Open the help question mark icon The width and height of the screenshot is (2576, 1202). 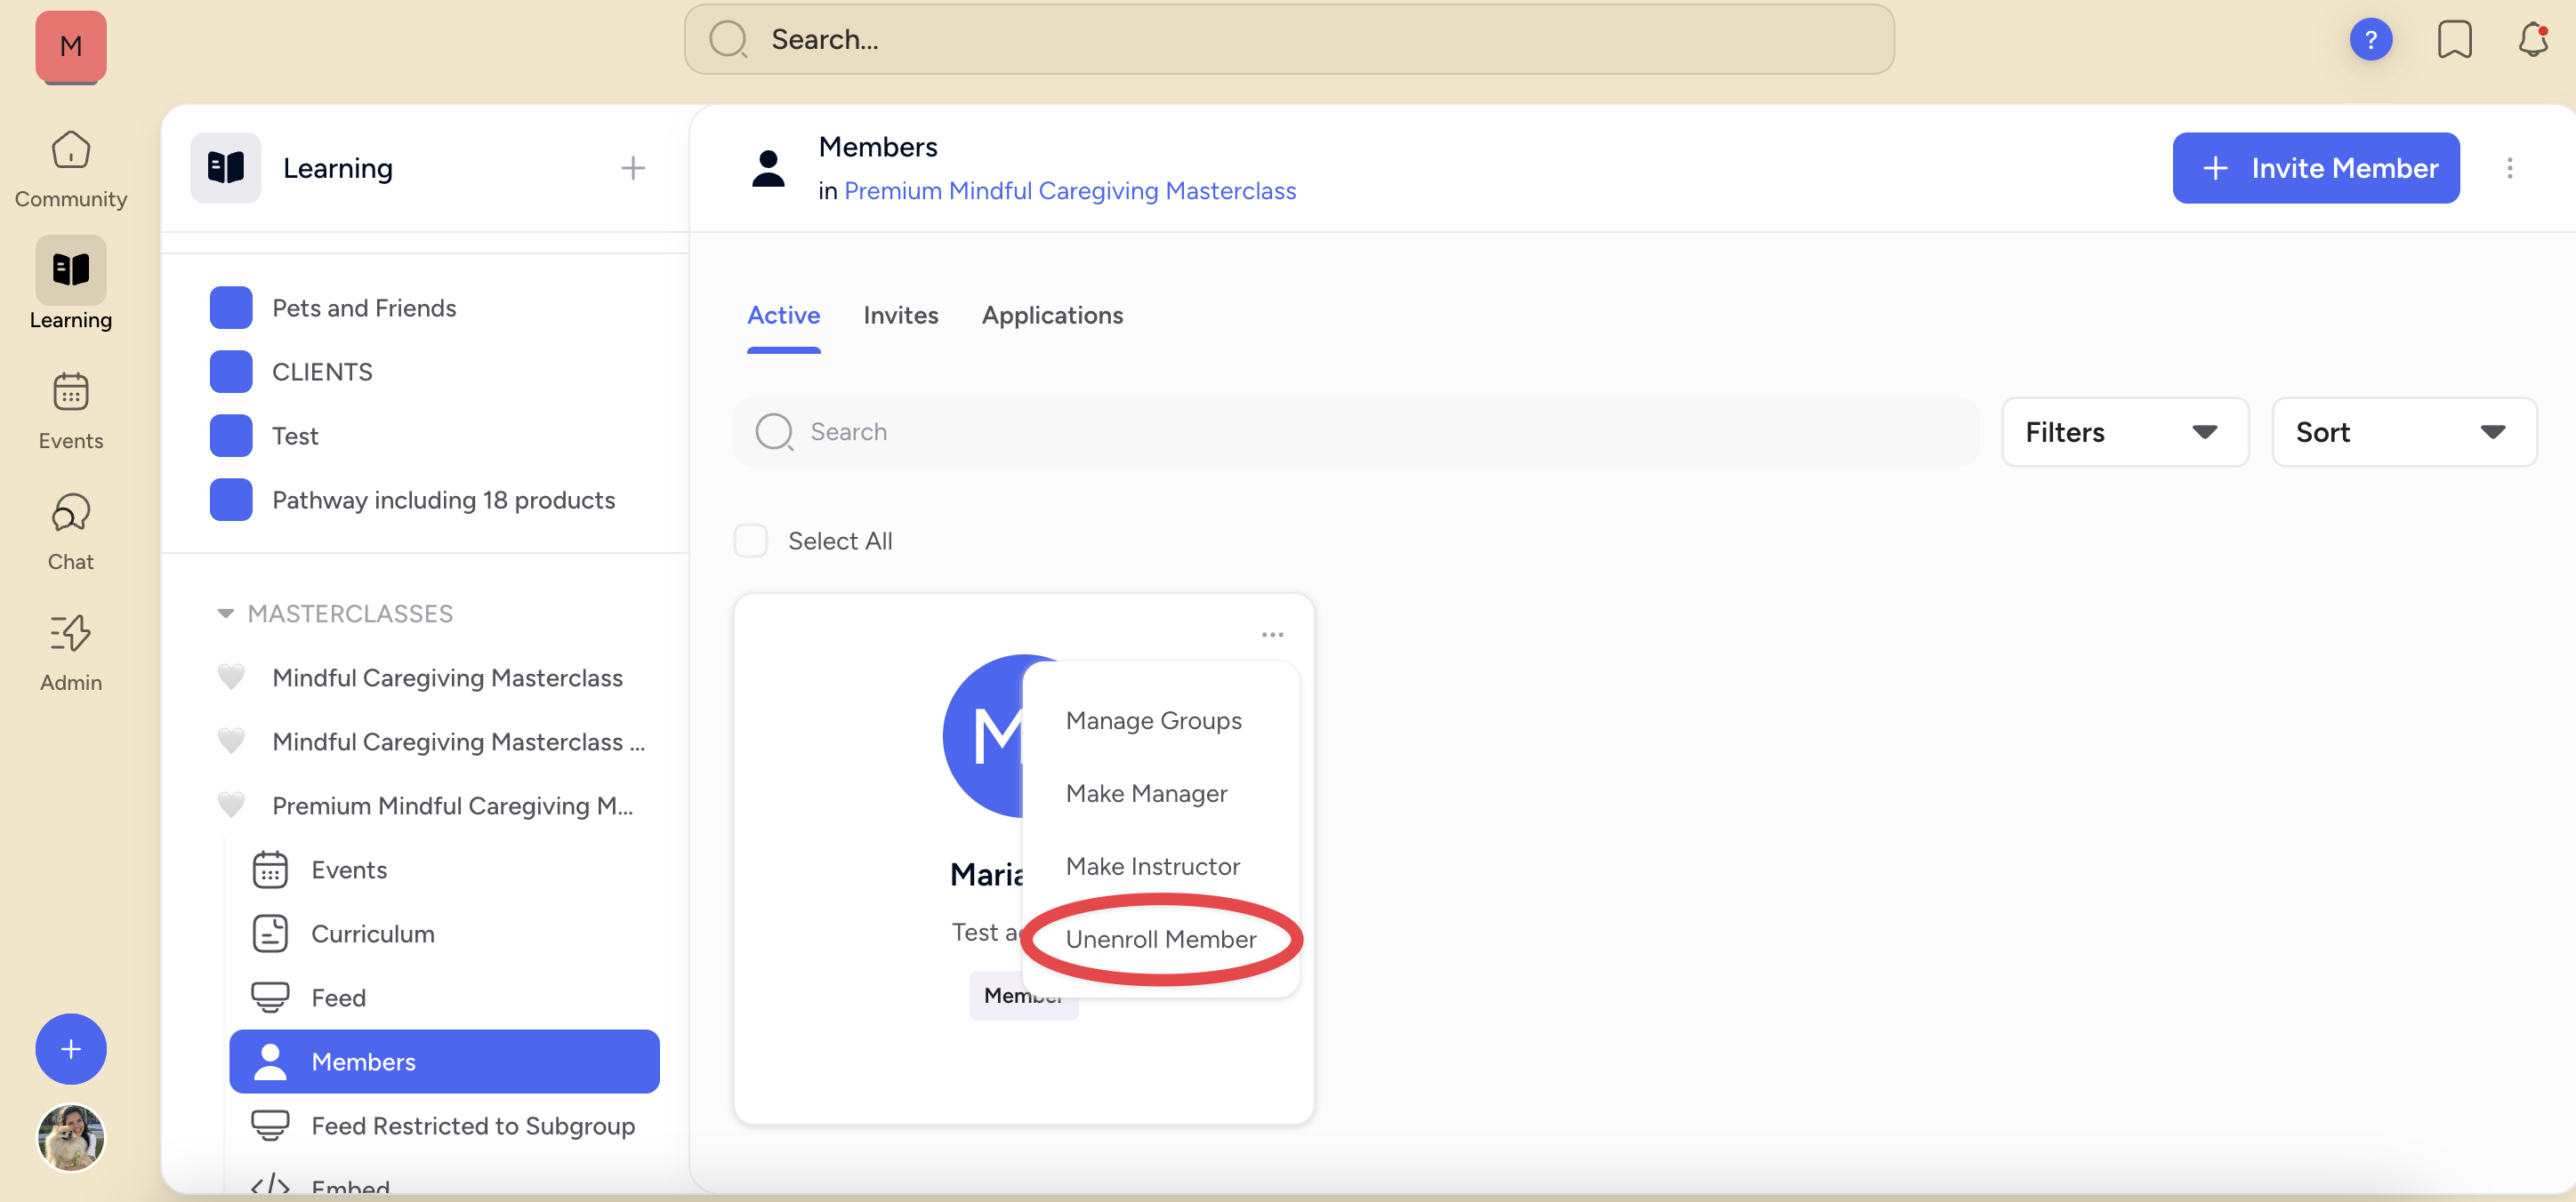pyautogui.click(x=2370, y=40)
